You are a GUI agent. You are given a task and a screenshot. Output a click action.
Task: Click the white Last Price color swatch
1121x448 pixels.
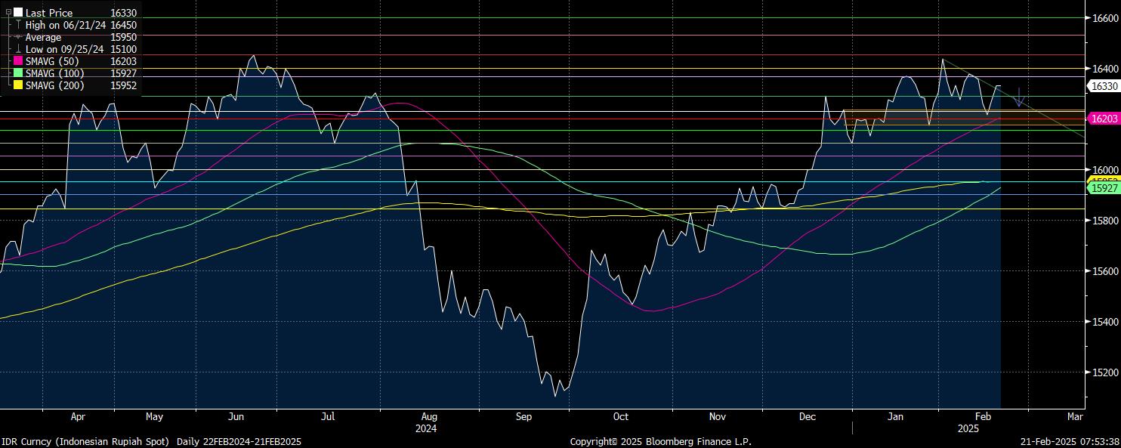click(18, 13)
